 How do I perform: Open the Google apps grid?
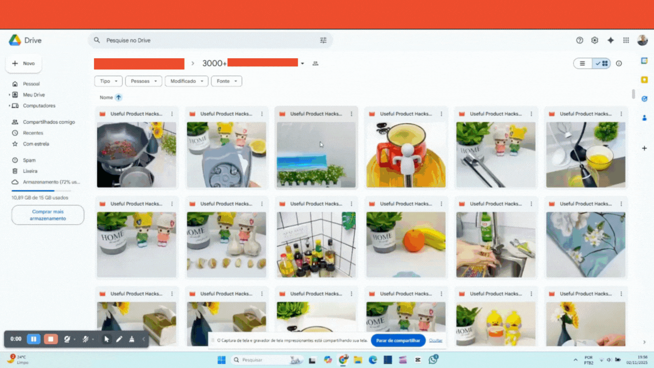click(x=626, y=40)
